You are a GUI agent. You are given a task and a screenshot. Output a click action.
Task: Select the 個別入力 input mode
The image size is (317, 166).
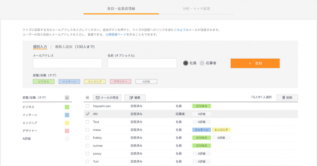pyautogui.click(x=40, y=47)
